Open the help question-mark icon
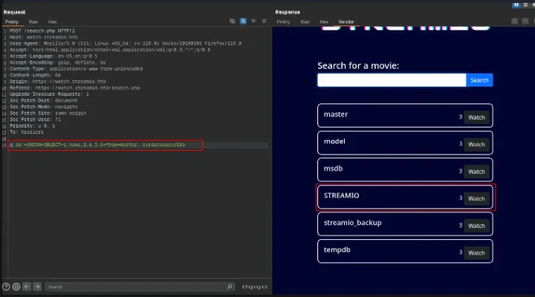 pos(6,287)
